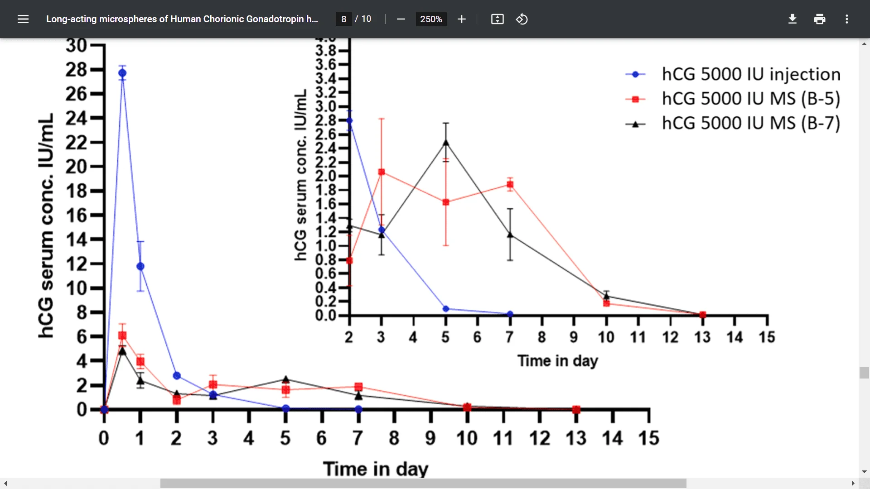Click the zoom out minus button

(401, 19)
